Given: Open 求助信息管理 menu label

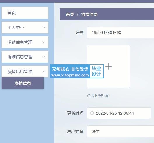Looking at the screenshot, I should pyautogui.click(x=20, y=42).
